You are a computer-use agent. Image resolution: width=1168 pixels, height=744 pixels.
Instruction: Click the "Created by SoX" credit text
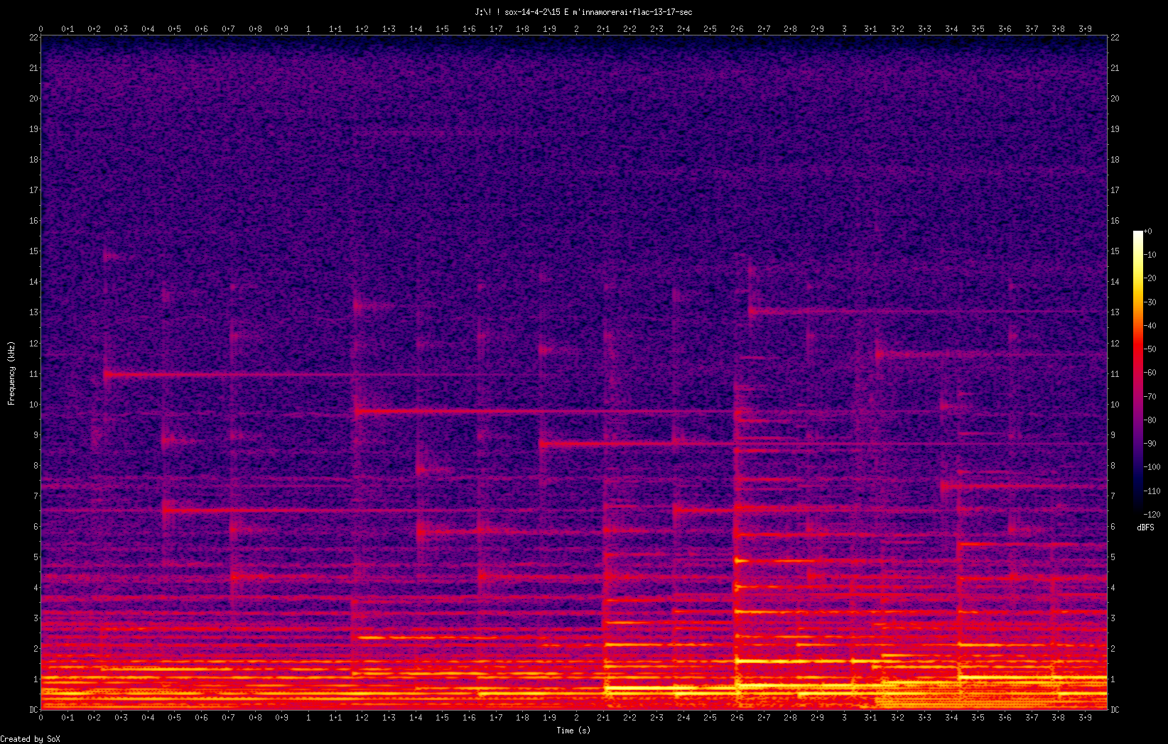[x=31, y=739]
